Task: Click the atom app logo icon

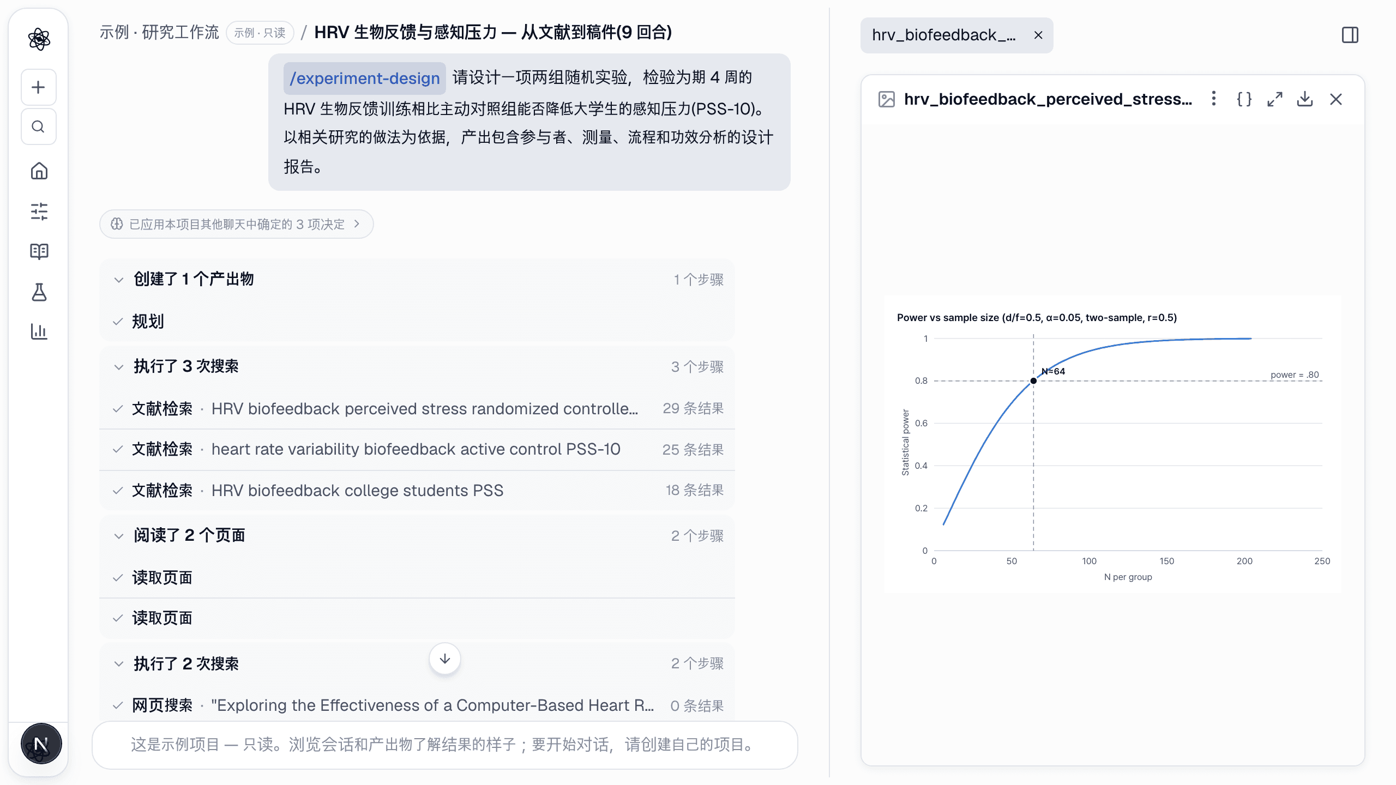Action: 39,39
